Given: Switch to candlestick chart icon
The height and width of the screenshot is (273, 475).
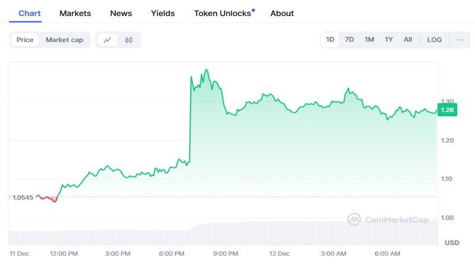Looking at the screenshot, I should pos(129,40).
